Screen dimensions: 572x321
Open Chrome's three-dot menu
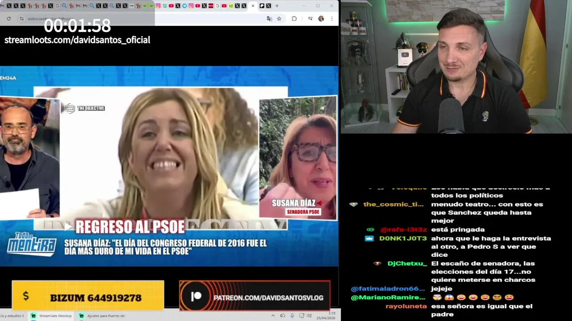tap(332, 19)
